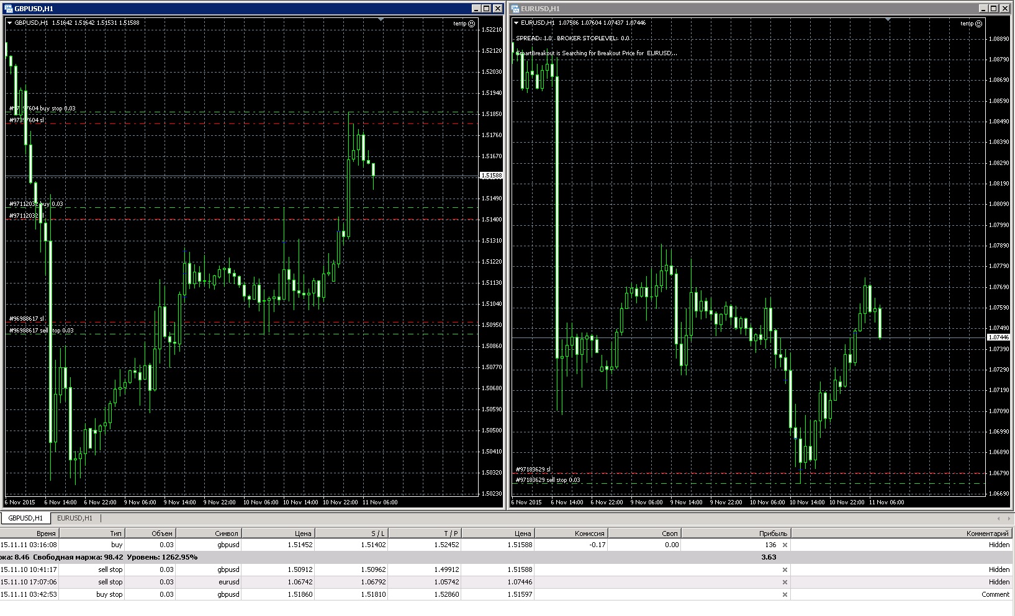
Task: Switch to the GBPUSD,H1 chart tab
Action: [25, 518]
